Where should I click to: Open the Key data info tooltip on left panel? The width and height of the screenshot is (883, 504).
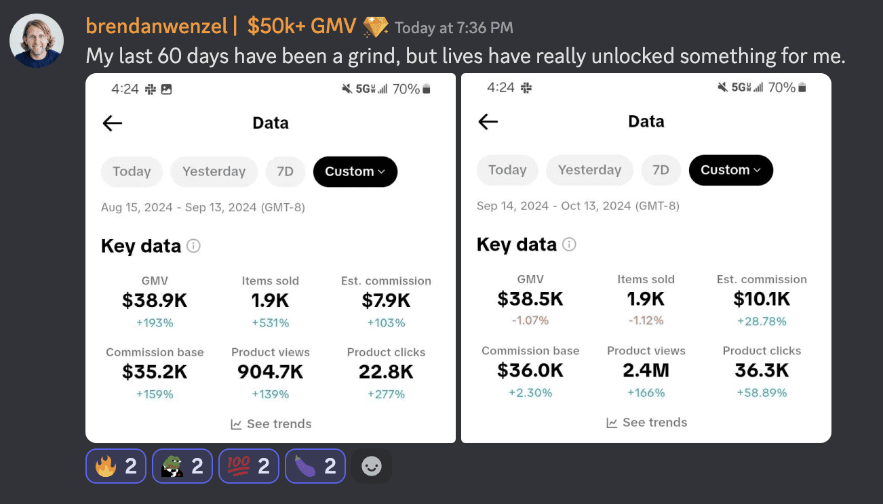193,246
